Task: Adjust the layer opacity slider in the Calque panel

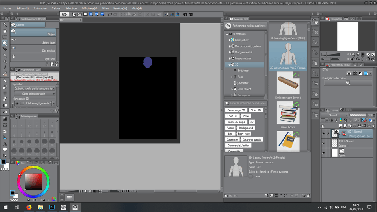Action: 358,115
